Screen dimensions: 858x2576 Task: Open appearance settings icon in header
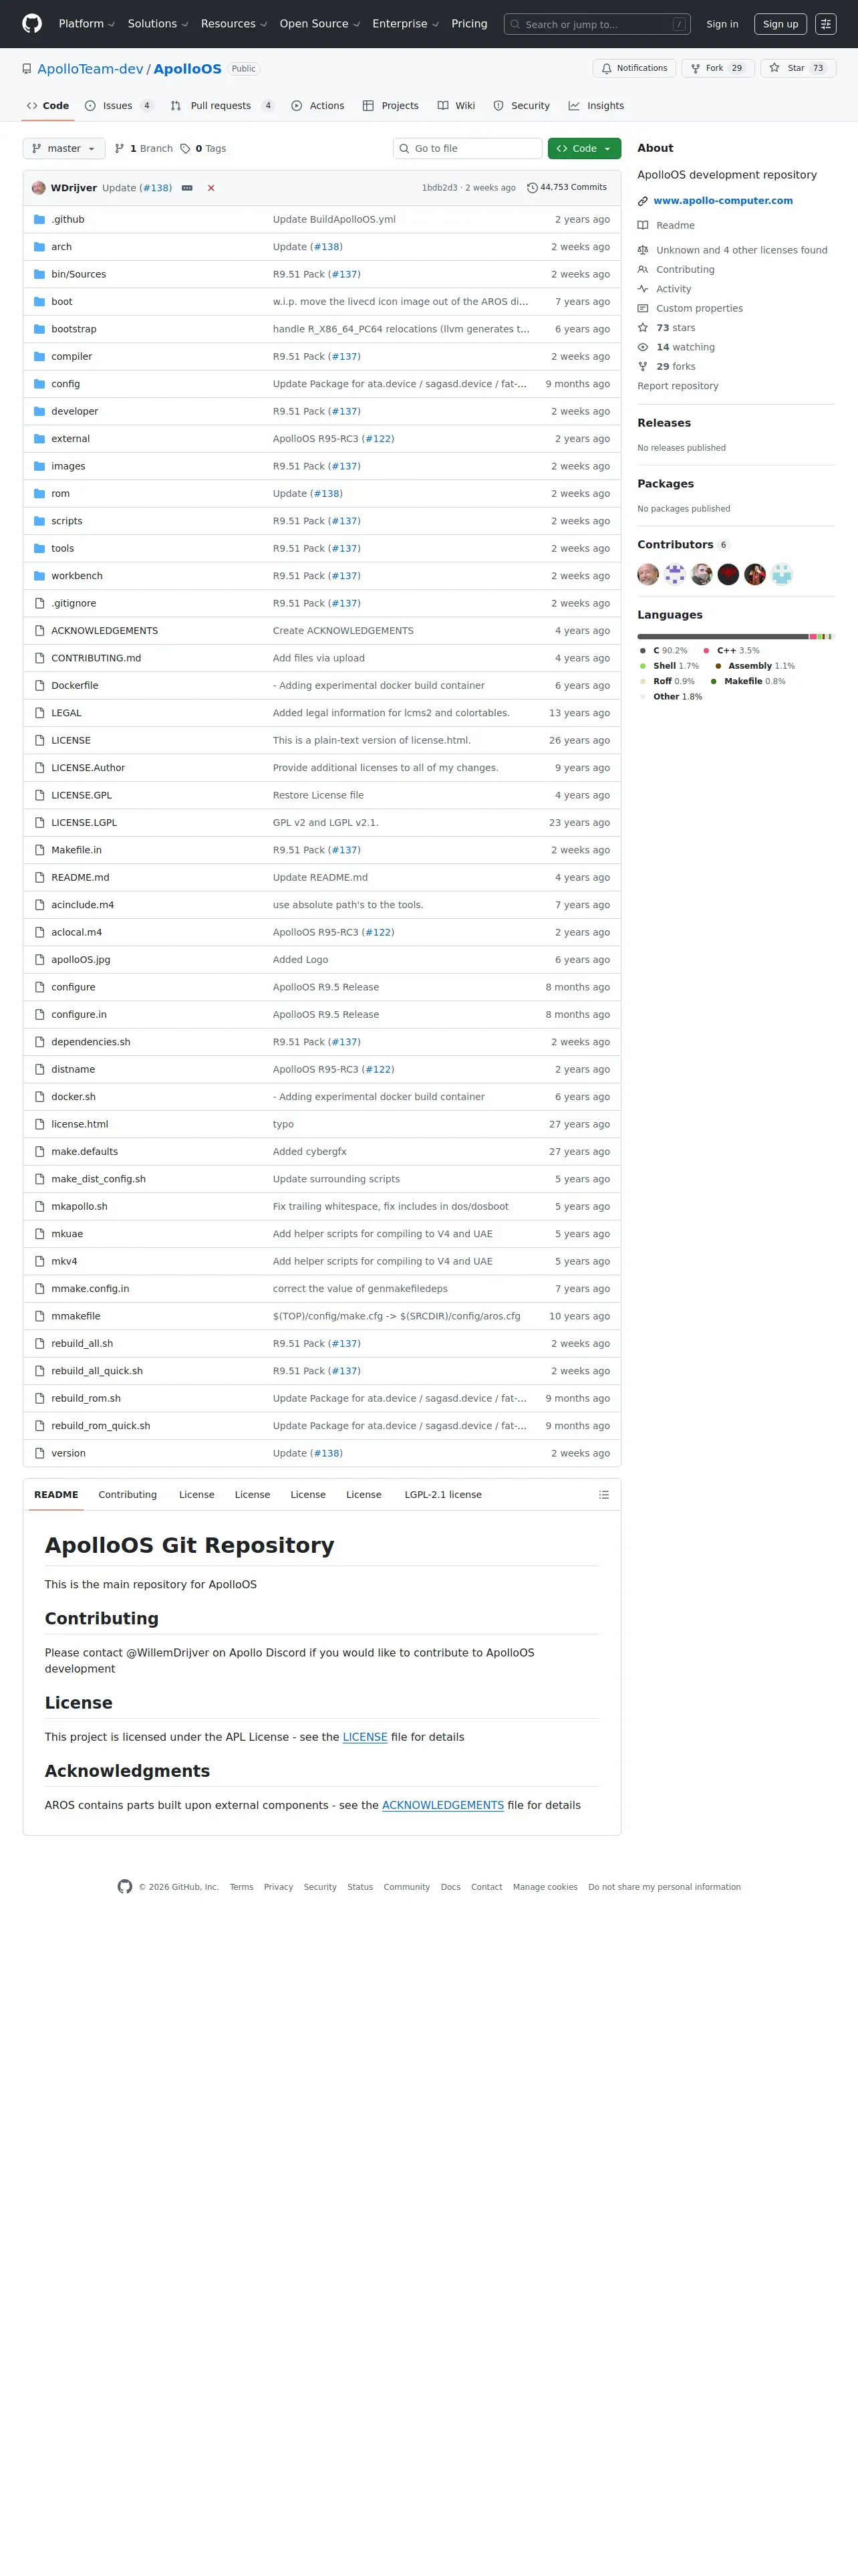click(825, 24)
